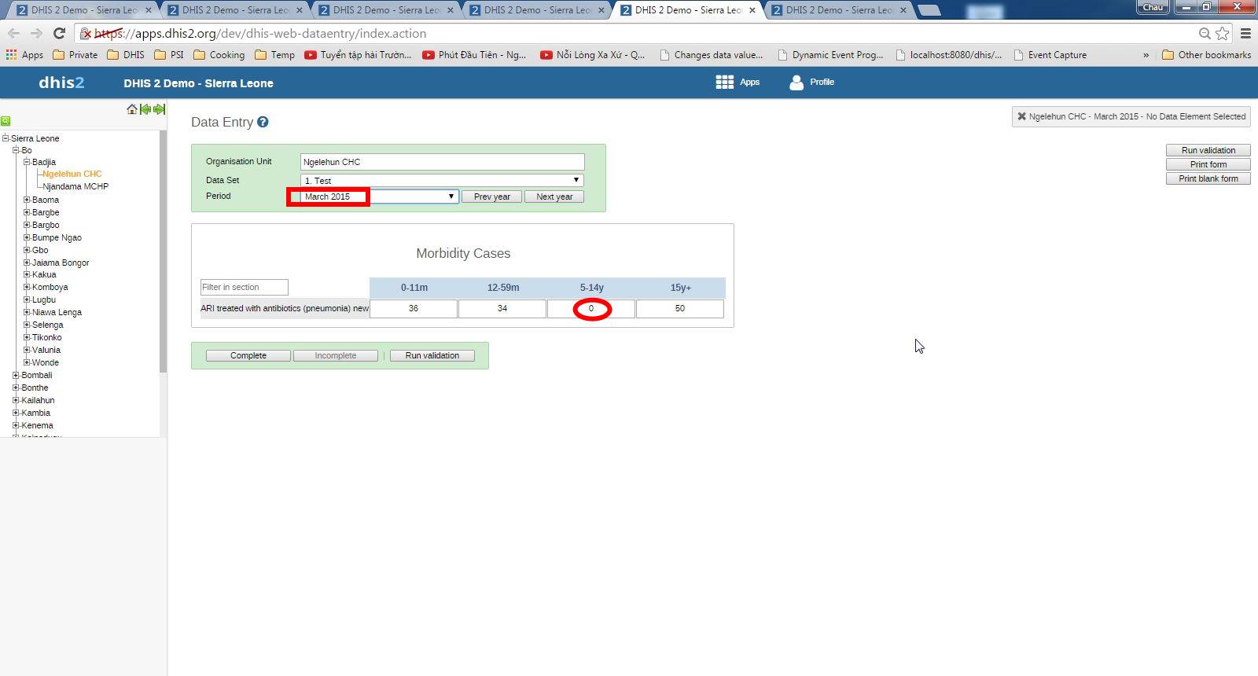Open the Data Entry help icon
The image size is (1258, 676).
click(x=263, y=122)
